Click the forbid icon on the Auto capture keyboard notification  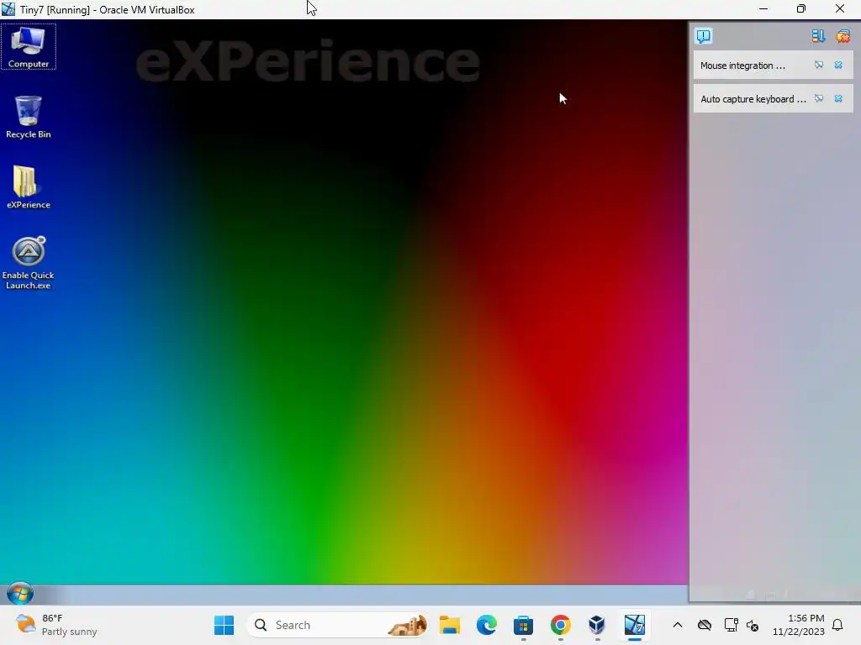click(x=819, y=99)
